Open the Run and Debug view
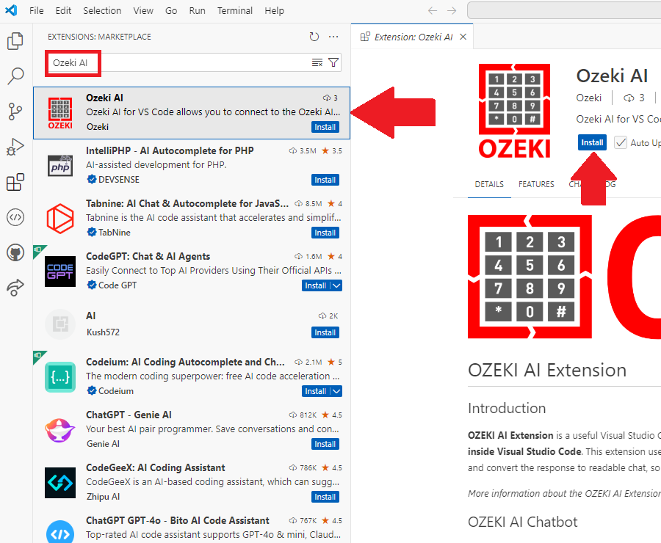Image resolution: width=661 pixels, height=543 pixels. click(x=15, y=147)
